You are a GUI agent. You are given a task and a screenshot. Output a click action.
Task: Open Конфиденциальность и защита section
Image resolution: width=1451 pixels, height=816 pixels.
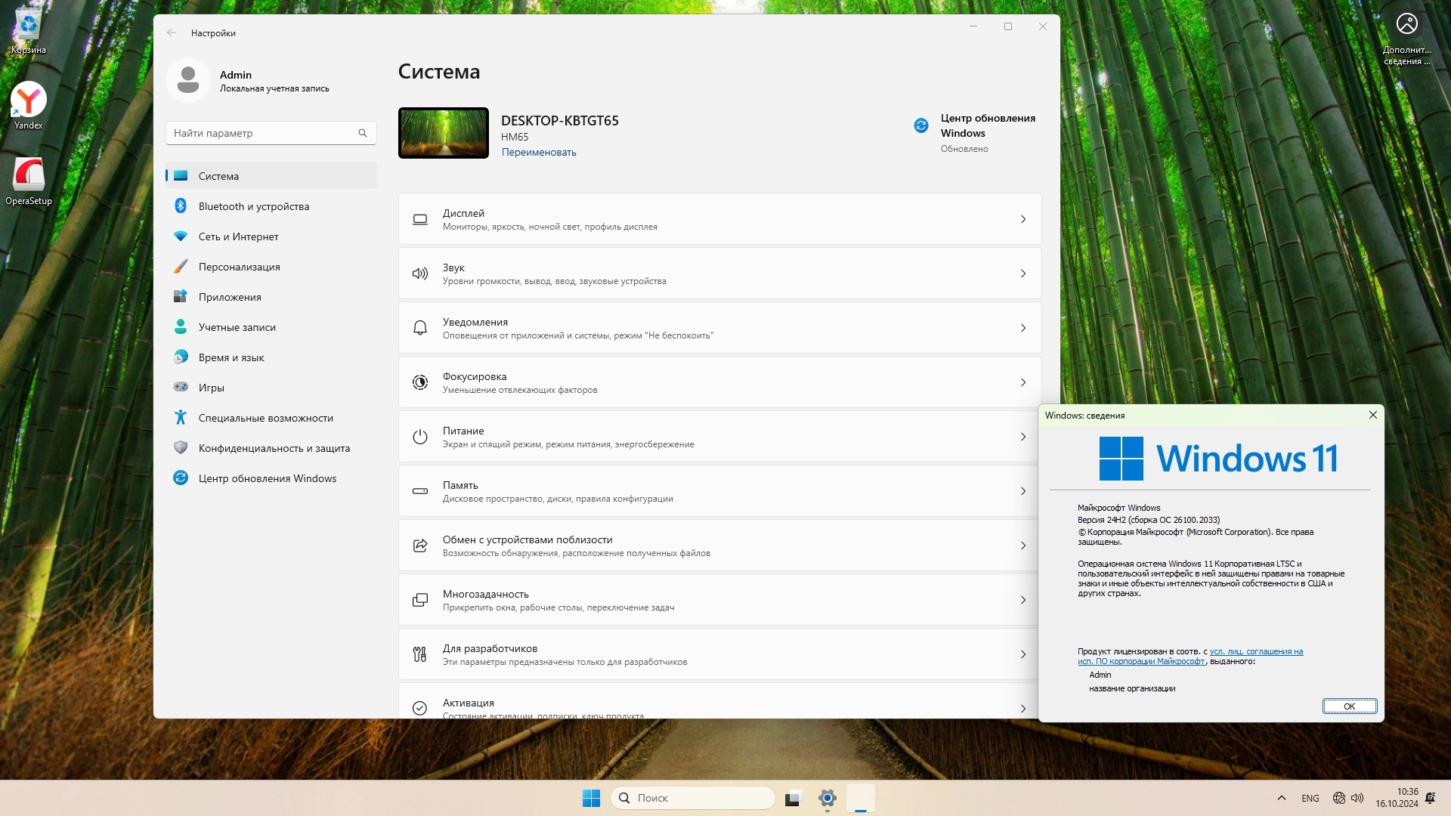(274, 448)
